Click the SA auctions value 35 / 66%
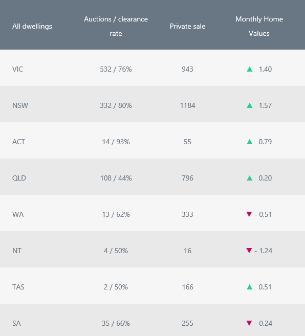Image resolution: width=305 pixels, height=336 pixels. [116, 323]
